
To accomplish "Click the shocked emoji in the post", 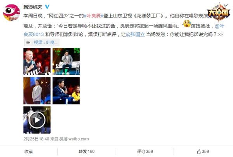I will click(187, 24).
